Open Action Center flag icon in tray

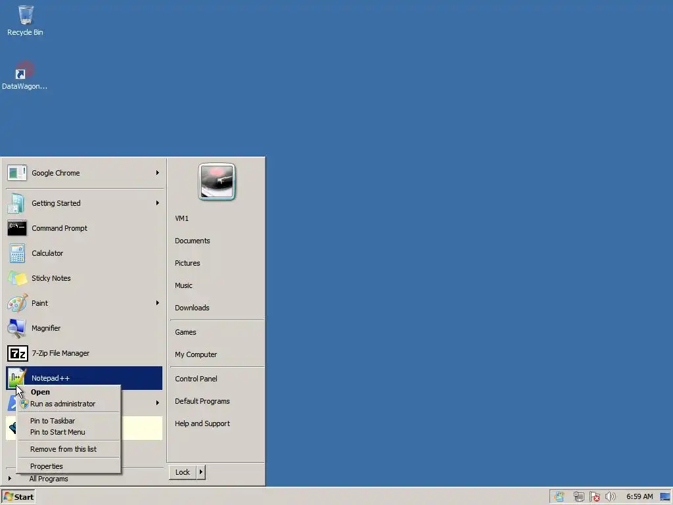594,497
